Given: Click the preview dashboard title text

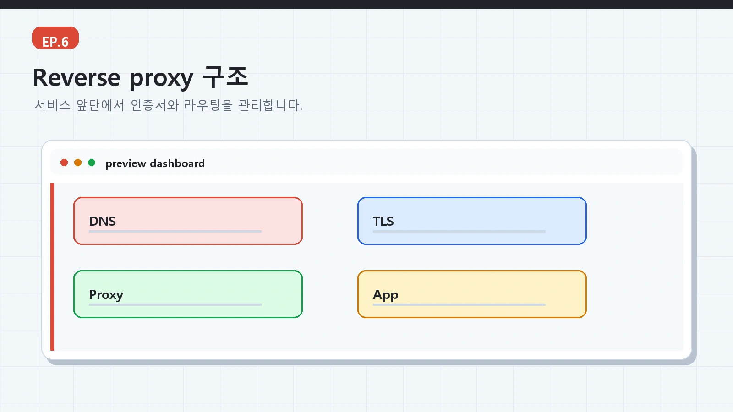Looking at the screenshot, I should (x=155, y=163).
